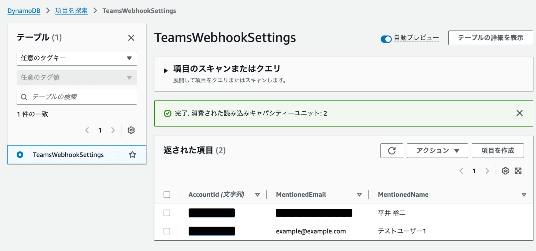The image size is (536, 251).
Task: Go to previous page in table list
Action: (x=87, y=130)
